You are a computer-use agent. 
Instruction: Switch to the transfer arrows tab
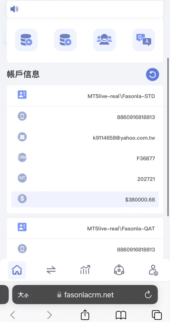[51, 270]
